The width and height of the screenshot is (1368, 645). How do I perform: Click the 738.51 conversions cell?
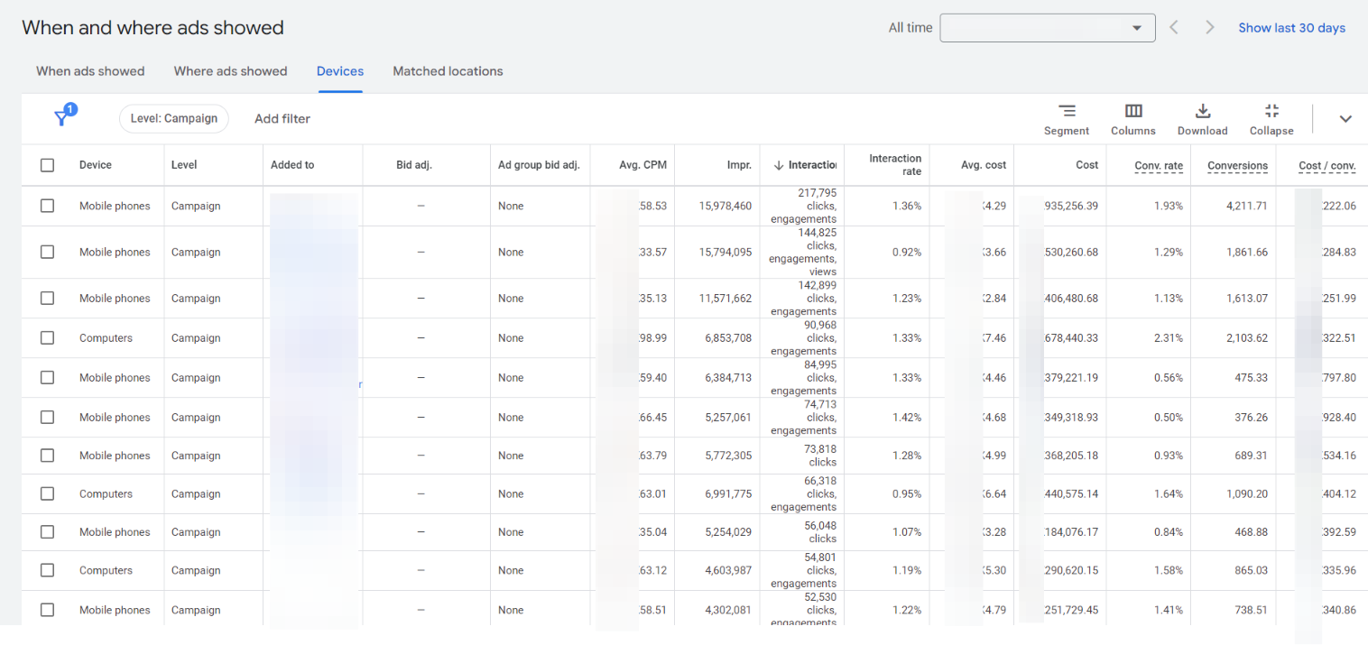click(x=1252, y=610)
